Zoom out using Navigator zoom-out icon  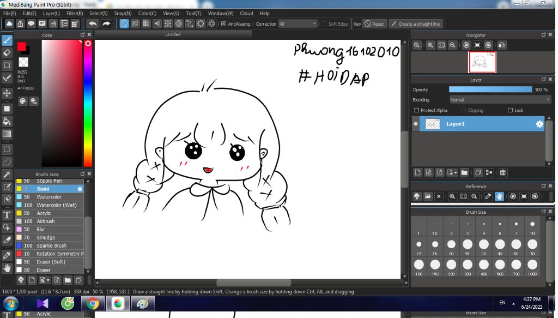pos(452,45)
